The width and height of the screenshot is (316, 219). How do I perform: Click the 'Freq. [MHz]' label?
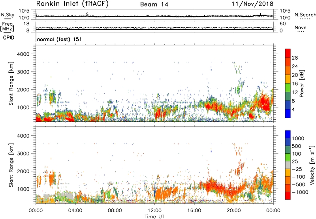(7, 27)
